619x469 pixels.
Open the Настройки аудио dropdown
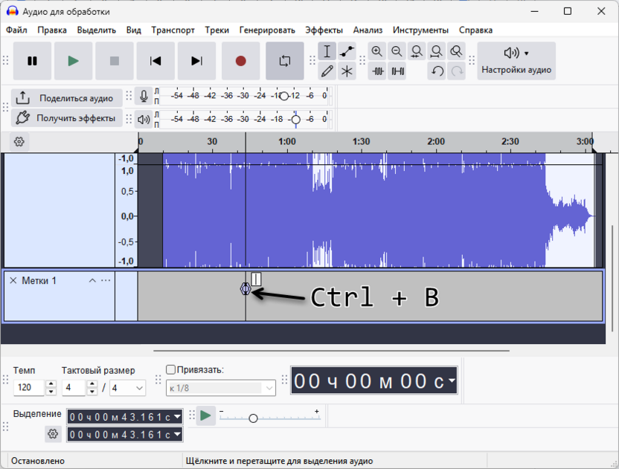(x=516, y=61)
